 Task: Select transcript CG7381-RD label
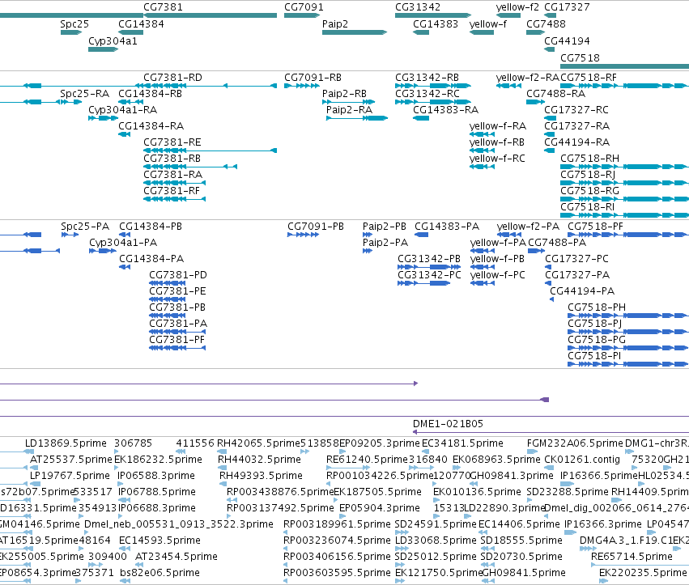coord(172,78)
